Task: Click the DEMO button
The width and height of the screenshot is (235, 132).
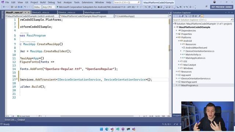Action: point(229,7)
